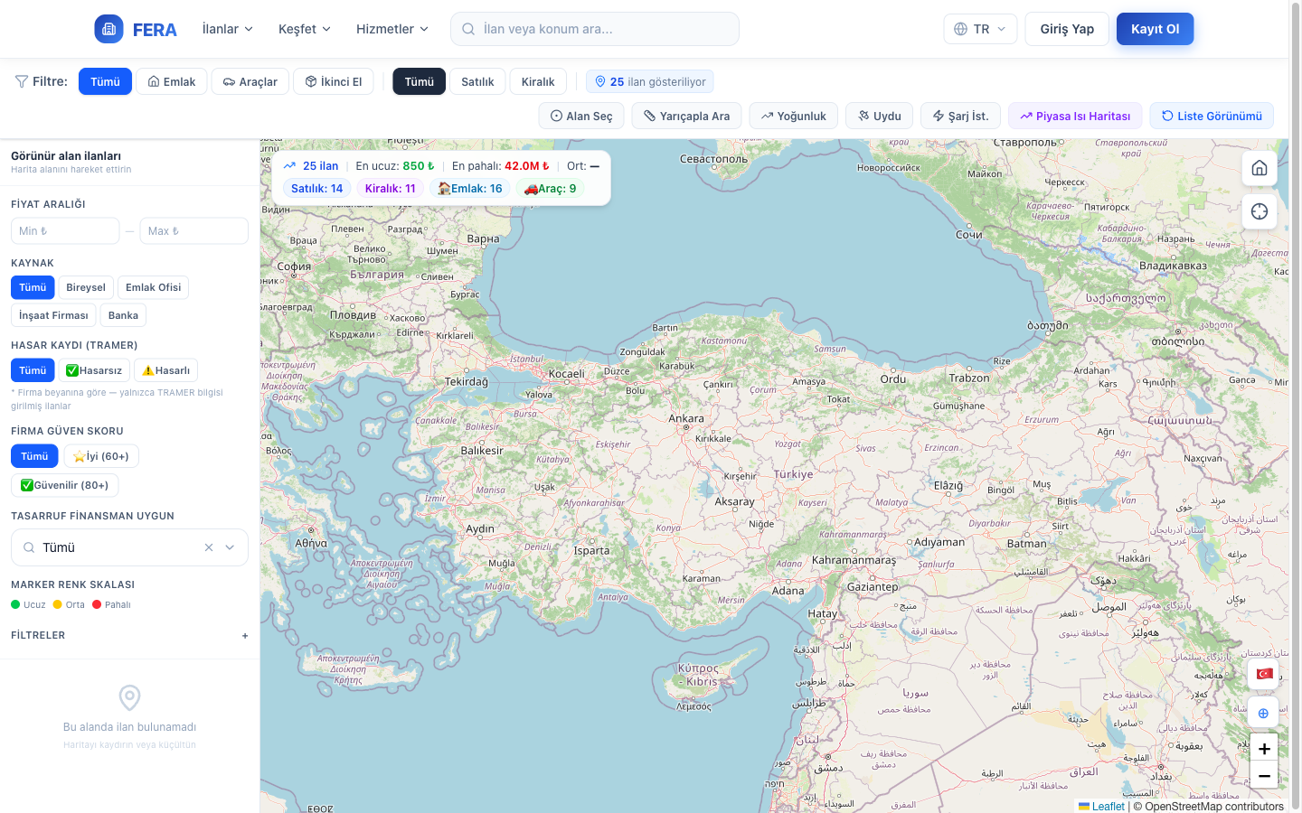Select the Araçlar category tab
The height and width of the screenshot is (813, 1302).
point(250,81)
